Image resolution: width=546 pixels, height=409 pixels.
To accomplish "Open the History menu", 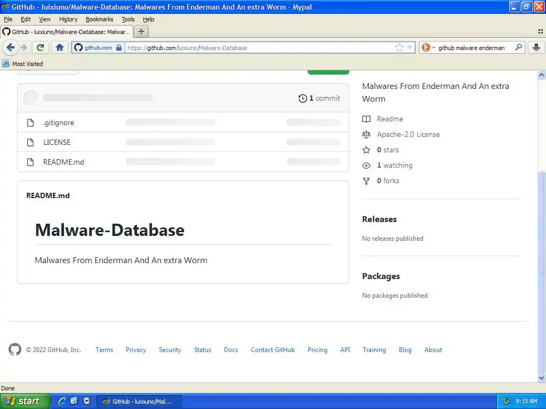I will [68, 19].
